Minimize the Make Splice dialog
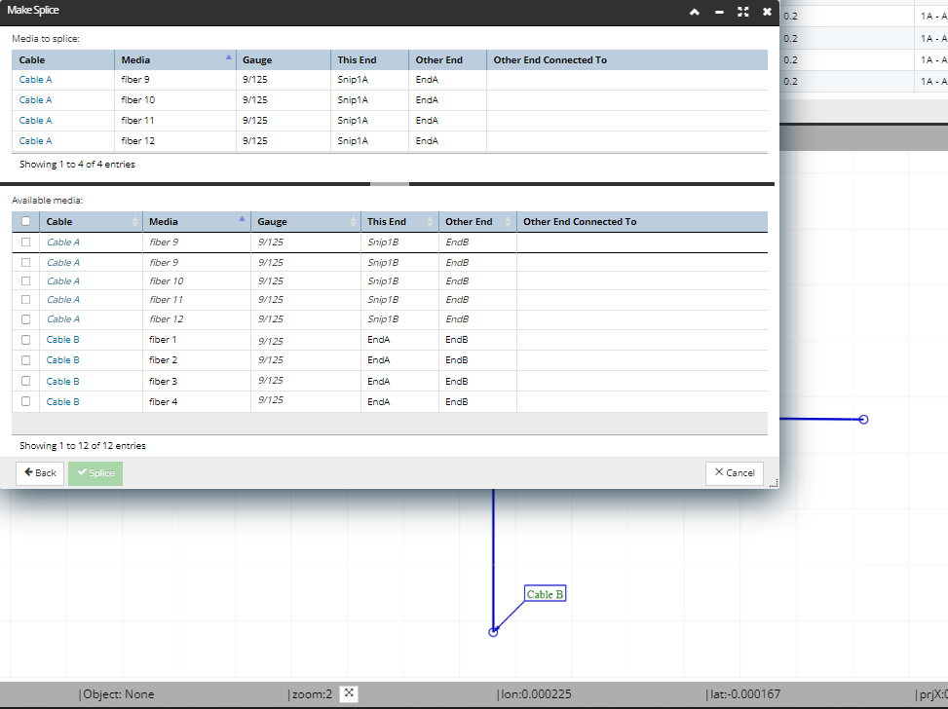948x709 pixels. pyautogui.click(x=719, y=12)
